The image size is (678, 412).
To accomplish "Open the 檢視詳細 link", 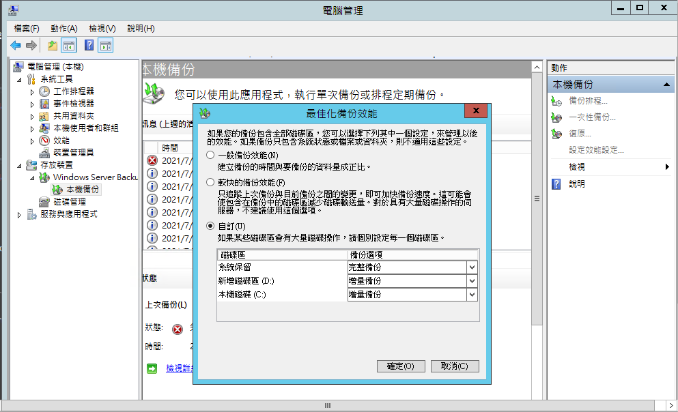I will pos(179,368).
